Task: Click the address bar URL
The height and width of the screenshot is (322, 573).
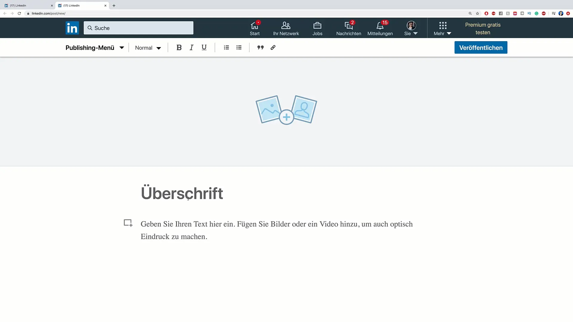Action: pyautogui.click(x=49, y=13)
